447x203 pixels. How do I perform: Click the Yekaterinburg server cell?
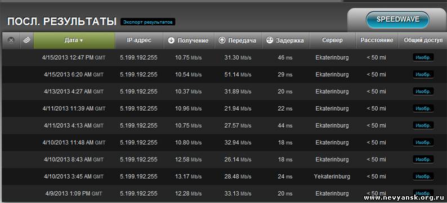pyautogui.click(x=332, y=177)
